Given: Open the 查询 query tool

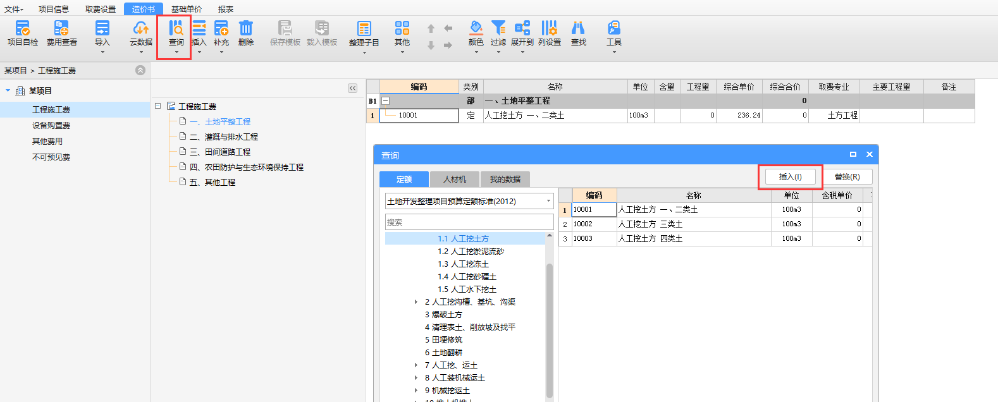Looking at the screenshot, I should [x=176, y=29].
